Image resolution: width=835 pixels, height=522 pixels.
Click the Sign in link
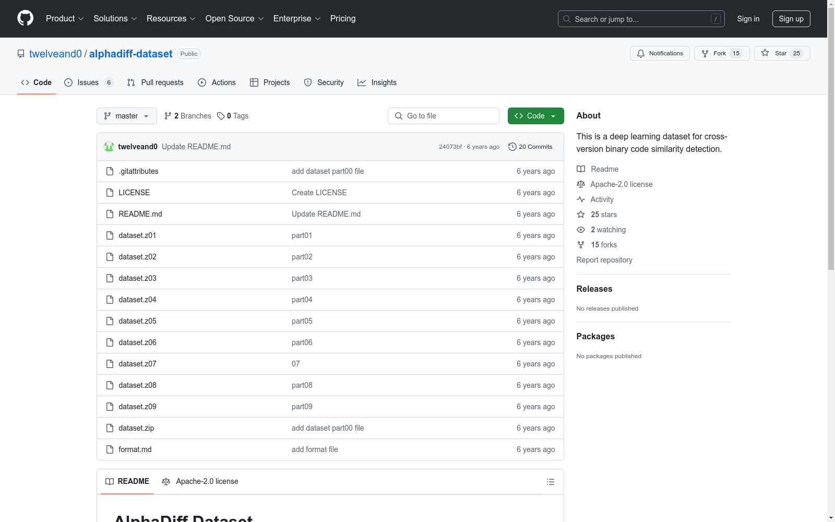point(748,19)
